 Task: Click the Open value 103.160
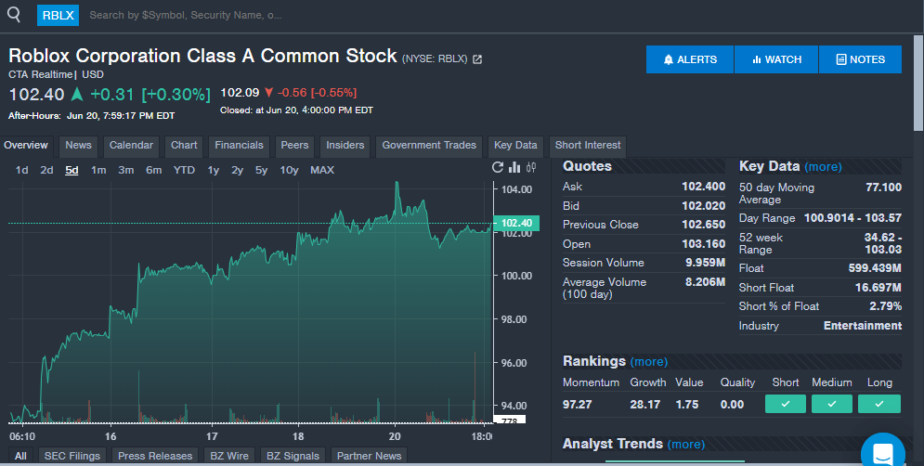pyautogui.click(x=704, y=244)
